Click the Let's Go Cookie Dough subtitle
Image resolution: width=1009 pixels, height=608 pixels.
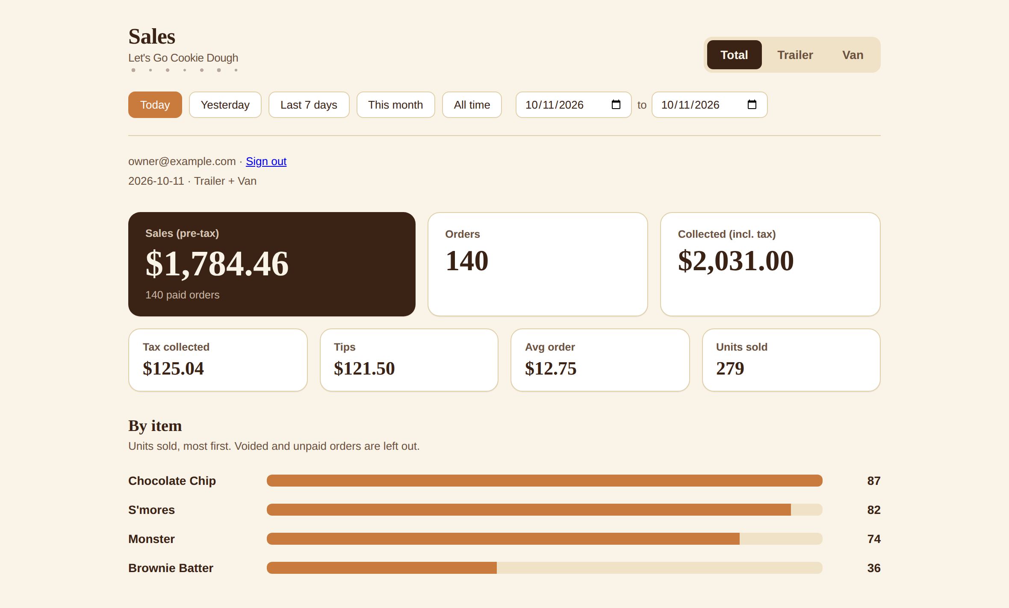pos(183,58)
